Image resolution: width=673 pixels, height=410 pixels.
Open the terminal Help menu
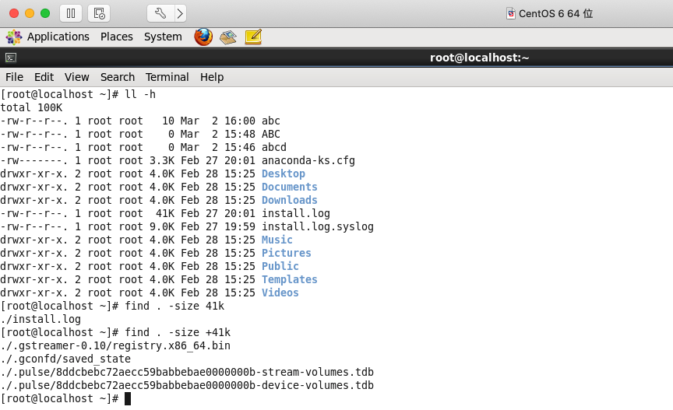(212, 77)
